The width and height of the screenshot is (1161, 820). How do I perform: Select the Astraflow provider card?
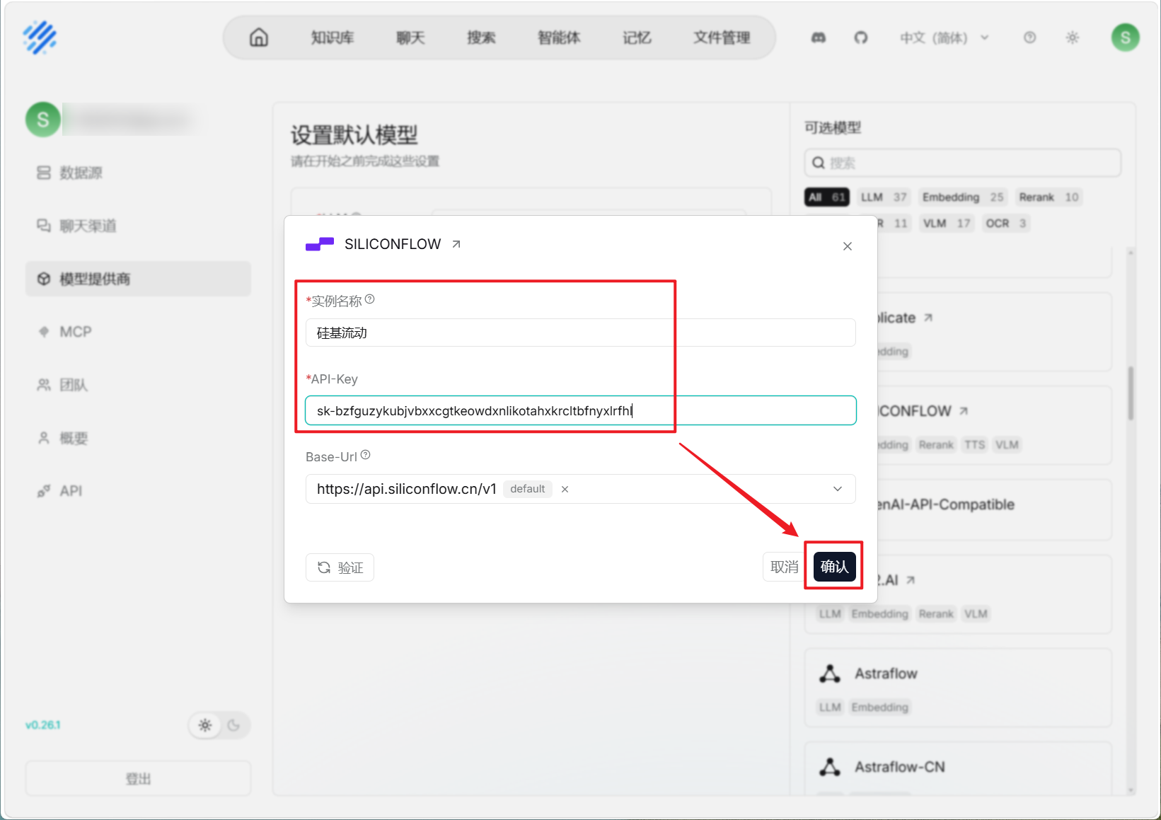click(958, 688)
